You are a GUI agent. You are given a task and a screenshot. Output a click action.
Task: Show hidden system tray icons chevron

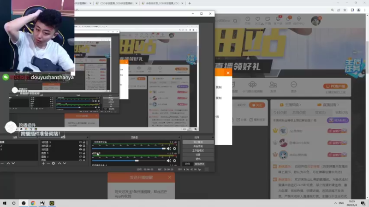tap(335, 203)
